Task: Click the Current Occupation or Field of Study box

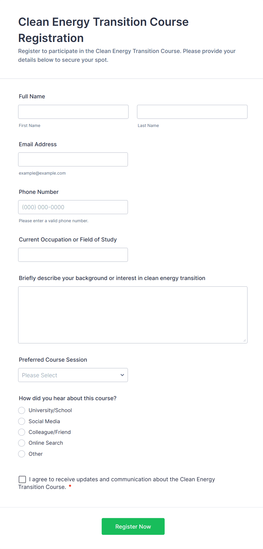Action: click(73, 255)
